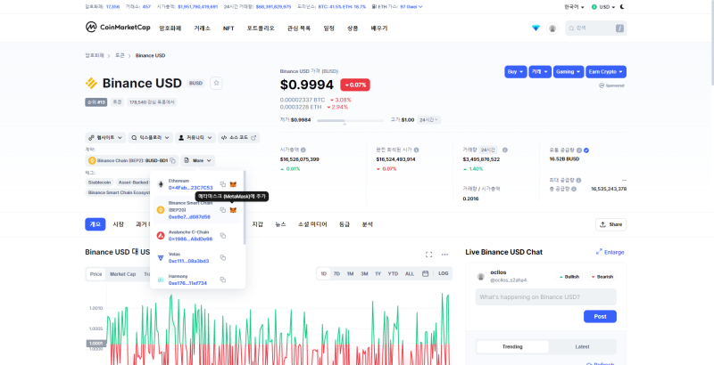Collapse the More contracts dropdown

click(x=197, y=161)
